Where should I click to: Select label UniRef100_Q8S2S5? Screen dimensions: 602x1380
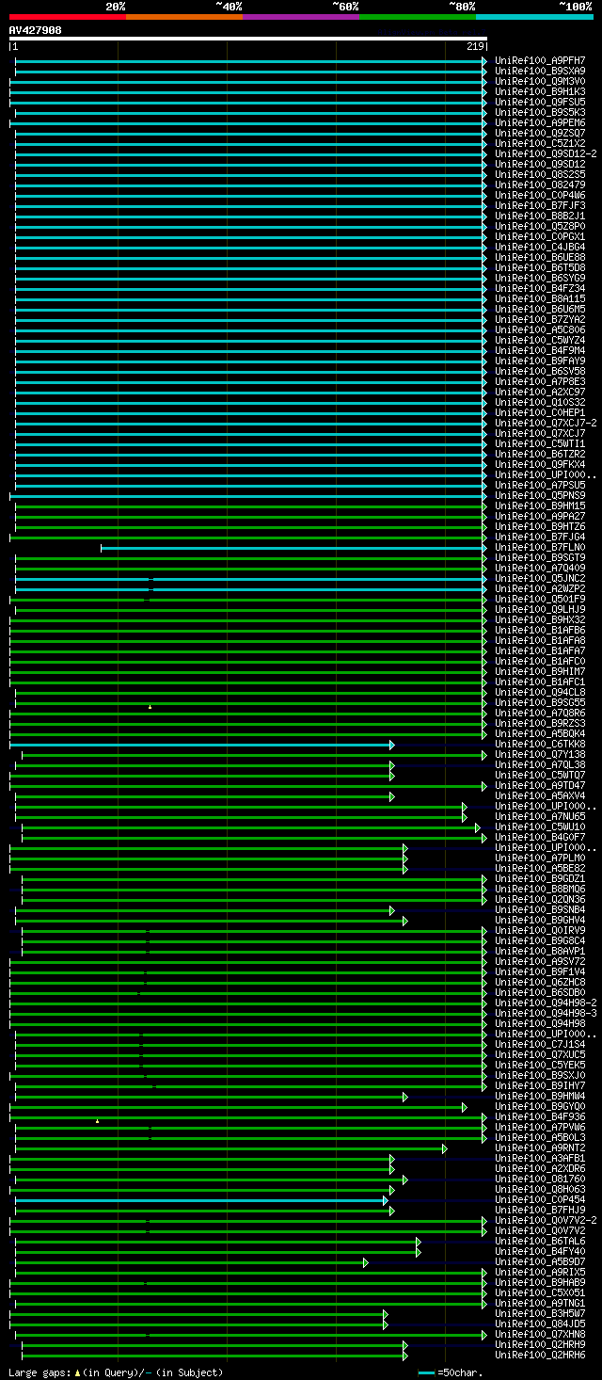click(540, 174)
